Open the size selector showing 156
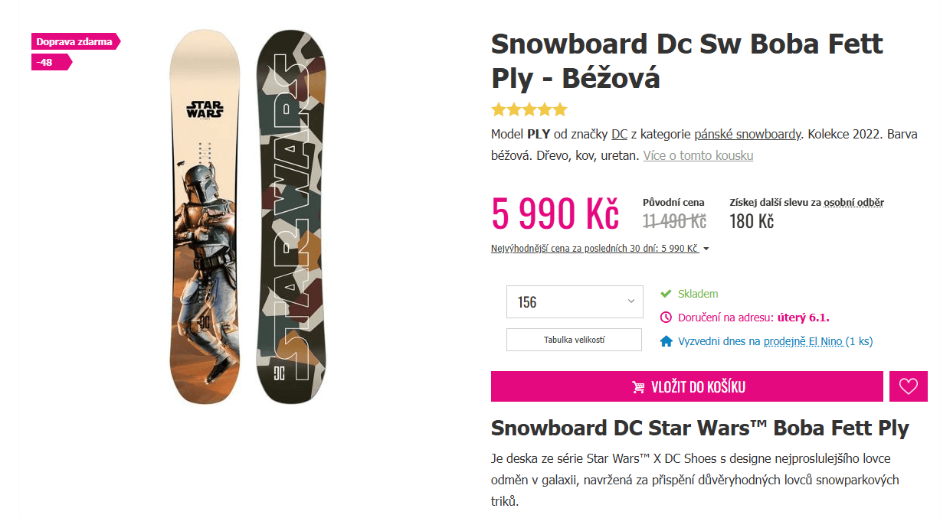 tap(575, 301)
